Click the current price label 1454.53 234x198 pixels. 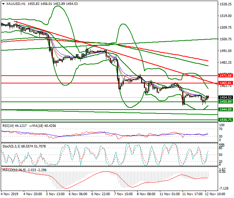click(x=225, y=98)
